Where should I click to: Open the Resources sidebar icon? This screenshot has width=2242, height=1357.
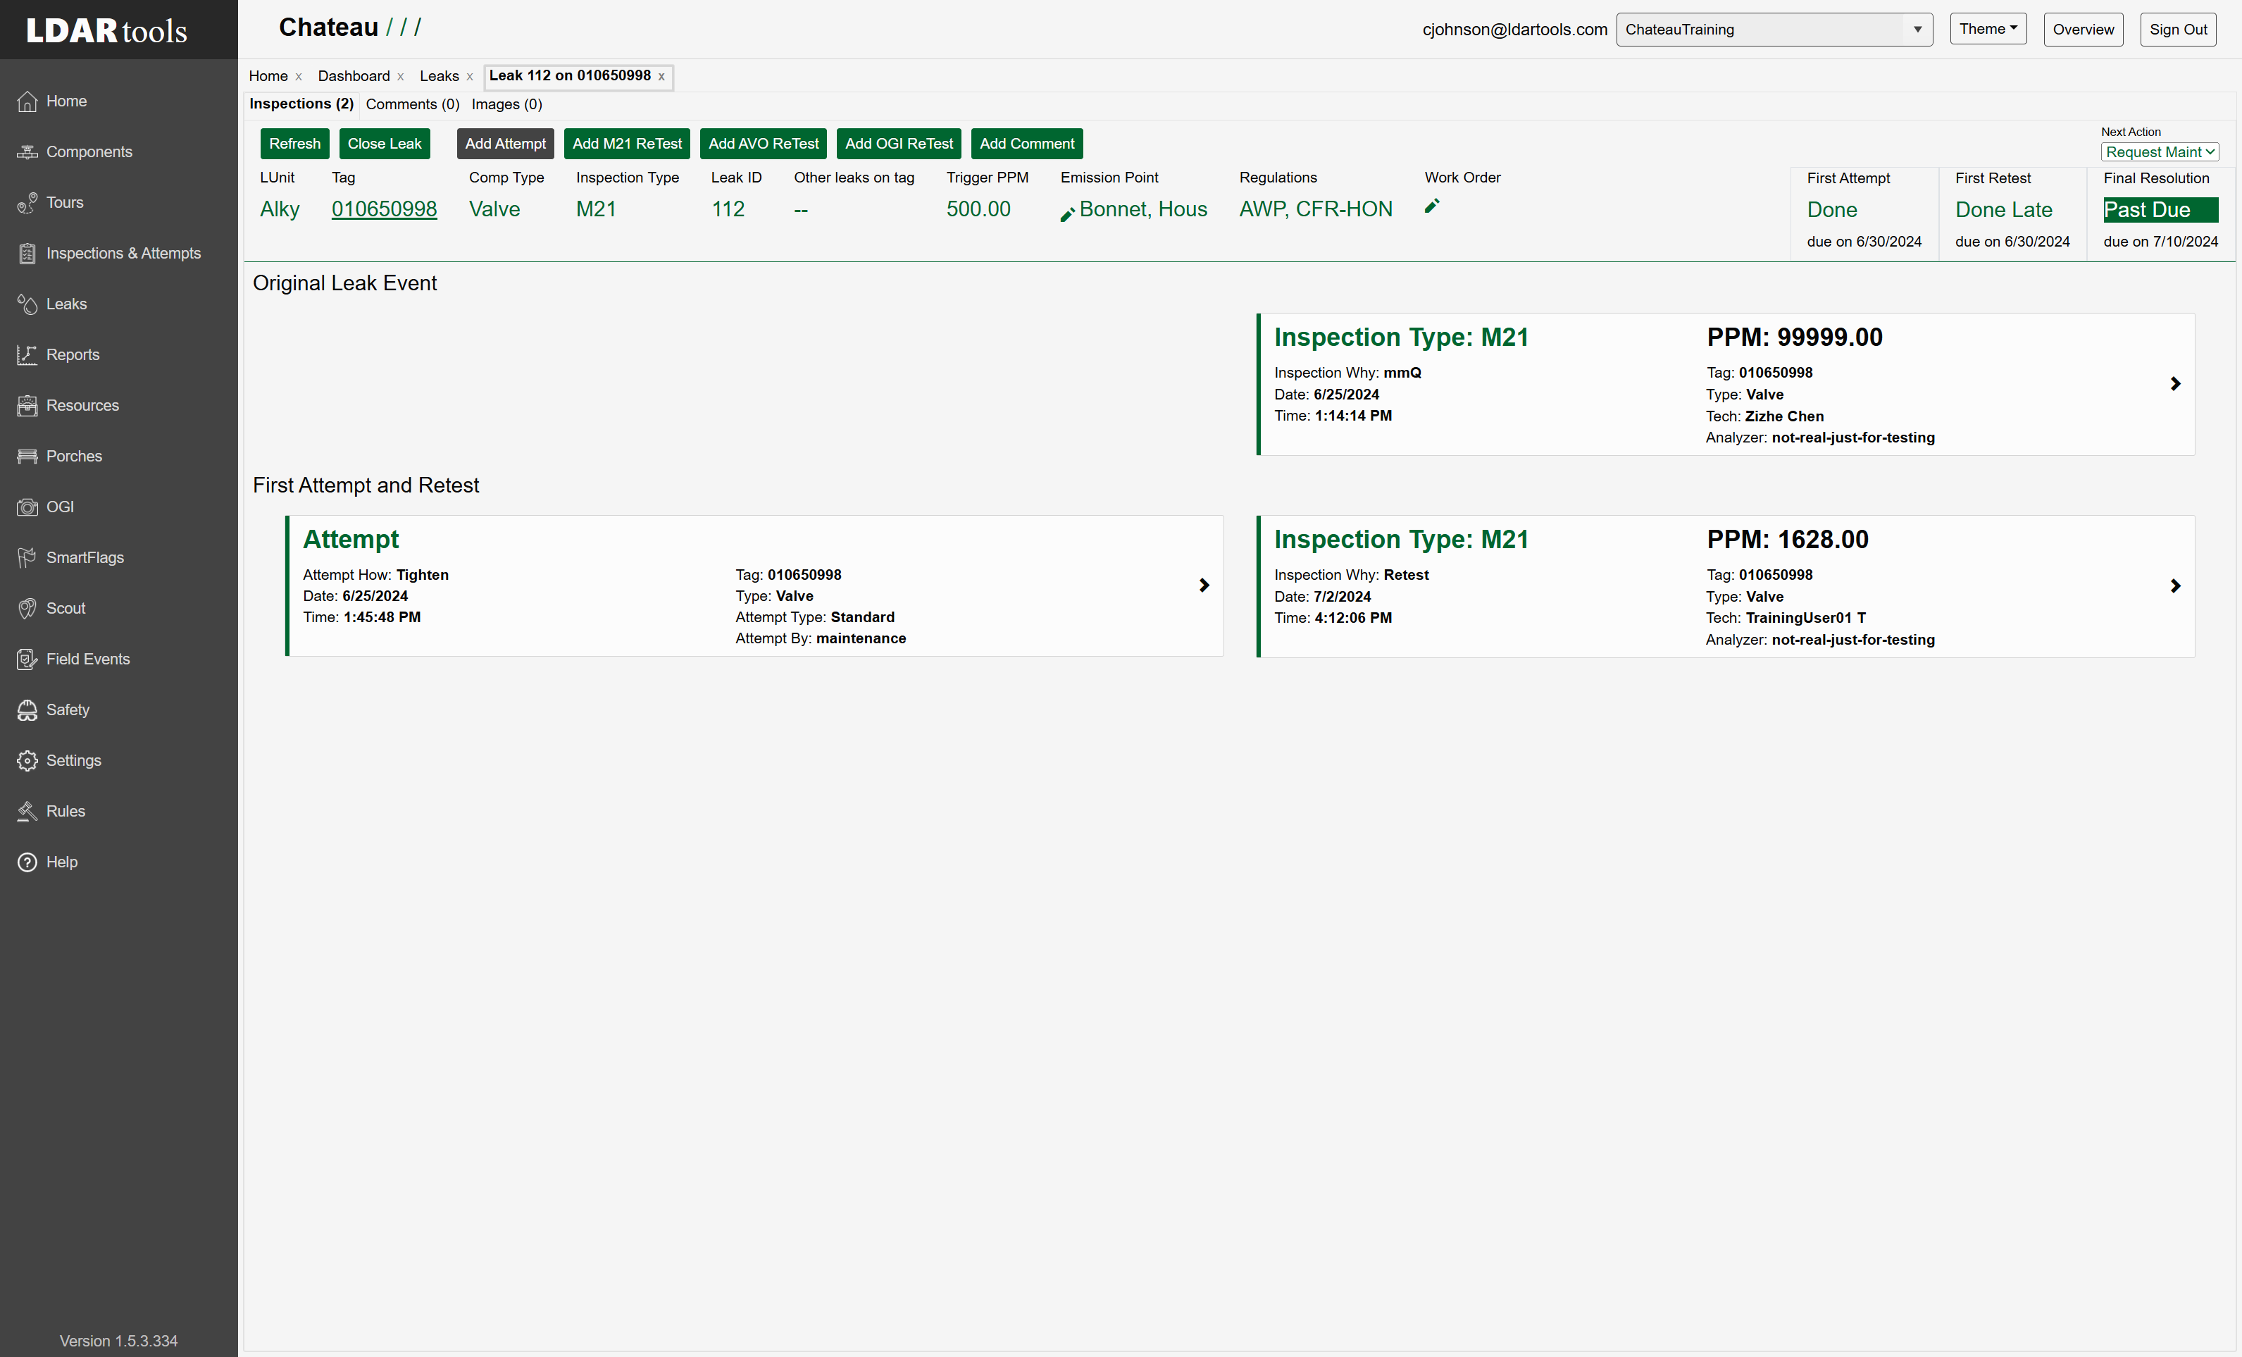(x=27, y=406)
